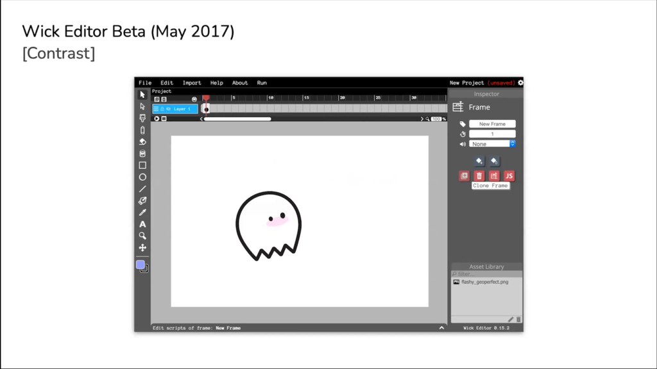
Task: Click the red add frame button
Action: click(x=465, y=176)
